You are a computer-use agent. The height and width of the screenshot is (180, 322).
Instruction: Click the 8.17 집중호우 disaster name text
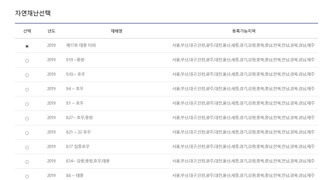[x=78, y=146]
